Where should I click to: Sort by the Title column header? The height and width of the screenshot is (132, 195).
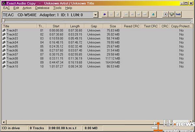[x=19, y=26]
